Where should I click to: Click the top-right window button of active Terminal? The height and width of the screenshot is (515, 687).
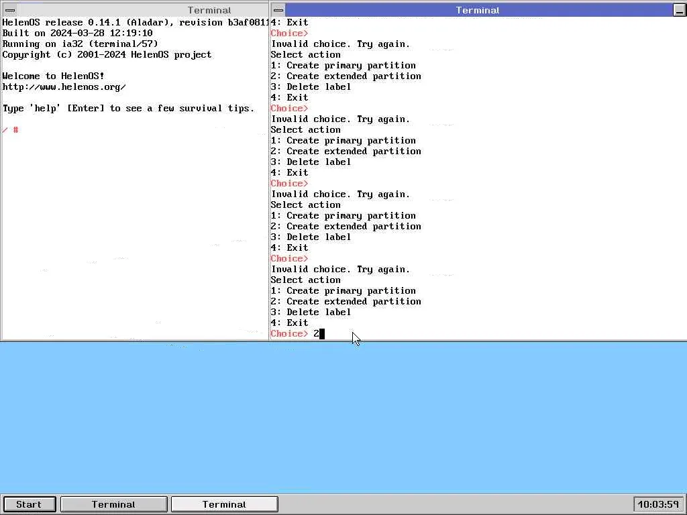coord(679,10)
